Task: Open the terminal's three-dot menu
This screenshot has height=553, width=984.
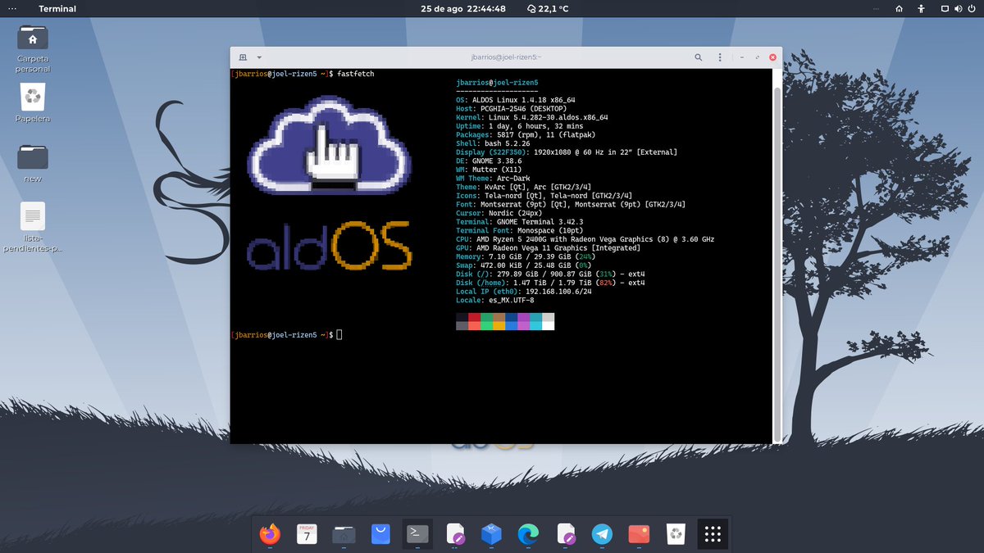Action: click(722, 57)
